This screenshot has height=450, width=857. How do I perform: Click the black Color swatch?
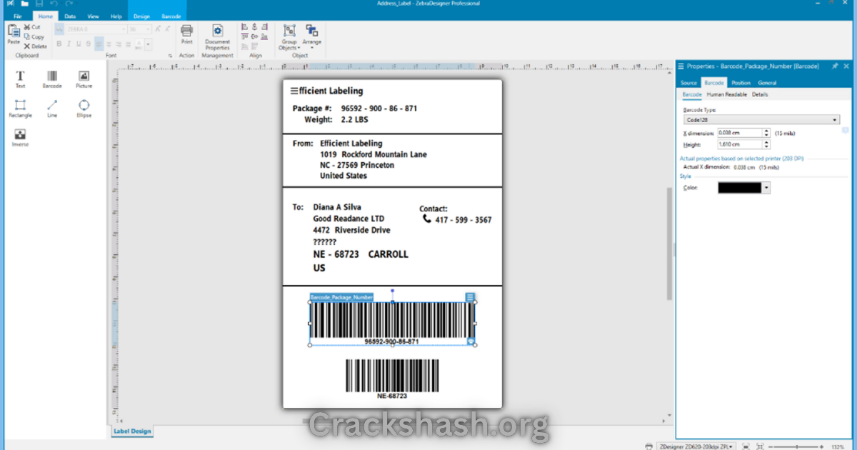point(740,188)
